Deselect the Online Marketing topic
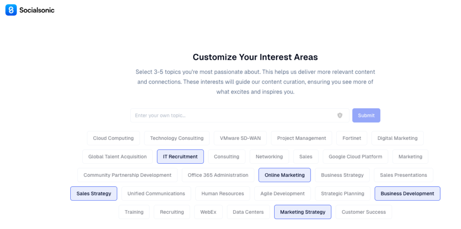The image size is (461, 229). (x=285, y=175)
